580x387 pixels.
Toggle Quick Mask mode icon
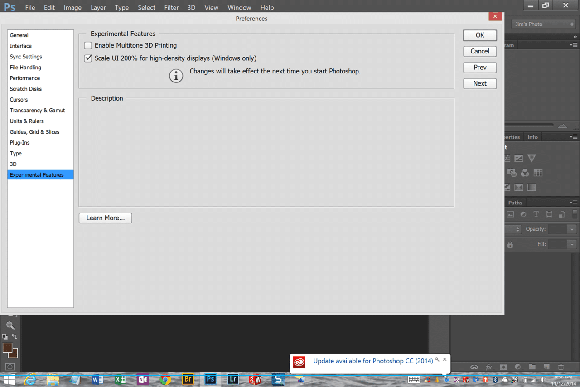click(x=10, y=367)
